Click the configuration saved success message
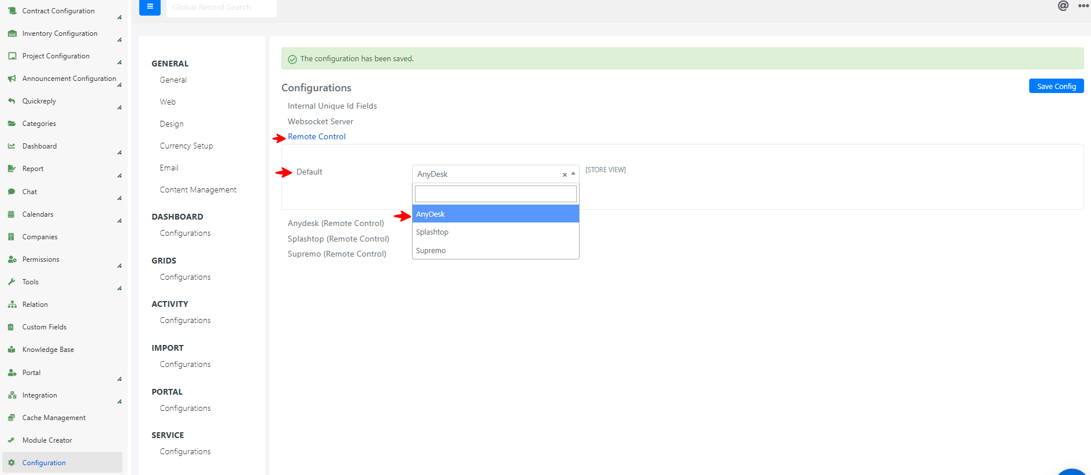Viewport: 1091px width, 475px height. [682, 58]
